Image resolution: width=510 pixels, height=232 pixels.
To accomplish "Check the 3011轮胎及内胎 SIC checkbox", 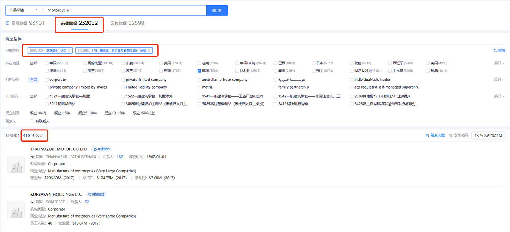I will [46, 104].
